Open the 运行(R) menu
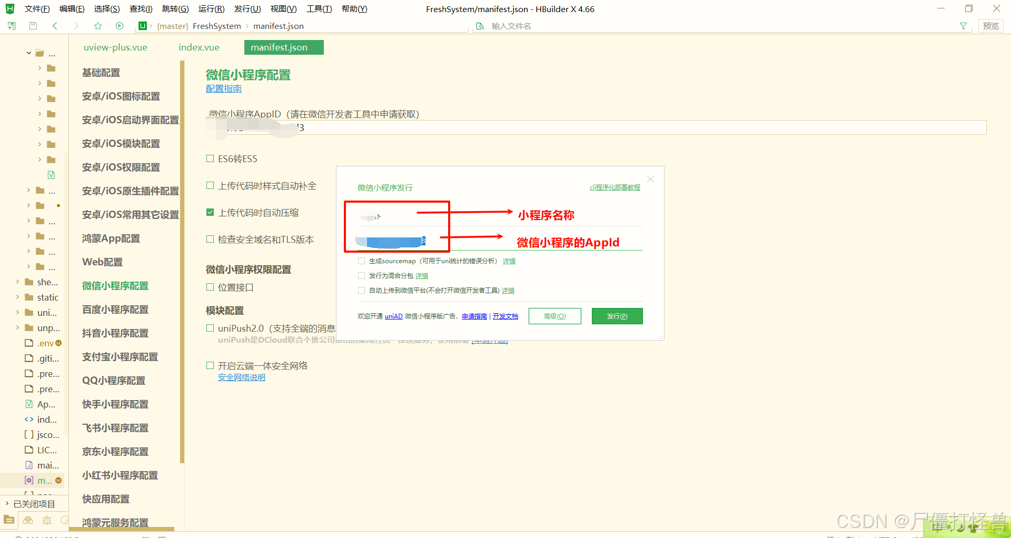This screenshot has height=538, width=1011. coord(211,9)
